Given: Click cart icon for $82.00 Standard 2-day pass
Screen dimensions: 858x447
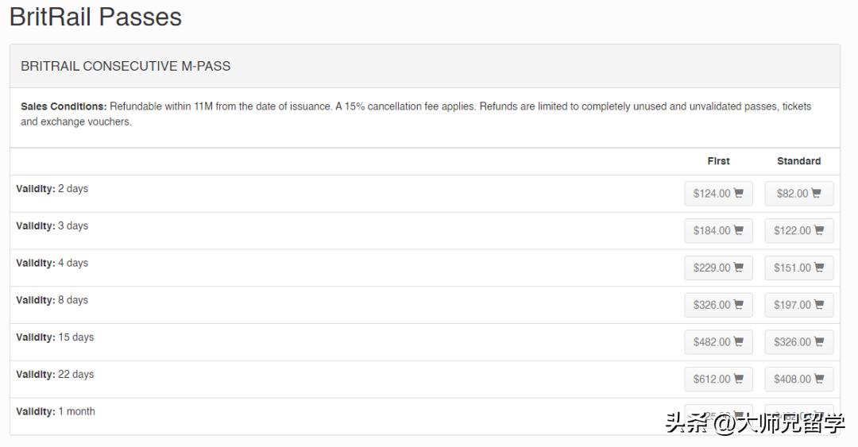Looking at the screenshot, I should [x=817, y=193].
